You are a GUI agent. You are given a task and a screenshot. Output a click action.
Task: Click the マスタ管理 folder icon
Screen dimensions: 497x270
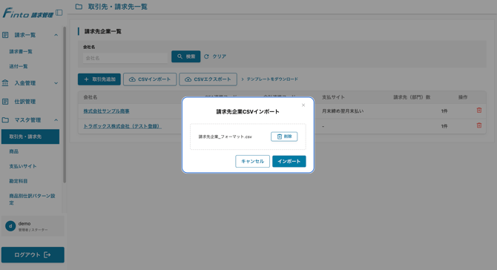pyautogui.click(x=5, y=119)
